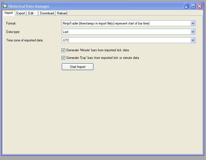Viewport: 206px width, 160px height.
Task: Open the Data type dropdown arrow
Action: (193, 32)
